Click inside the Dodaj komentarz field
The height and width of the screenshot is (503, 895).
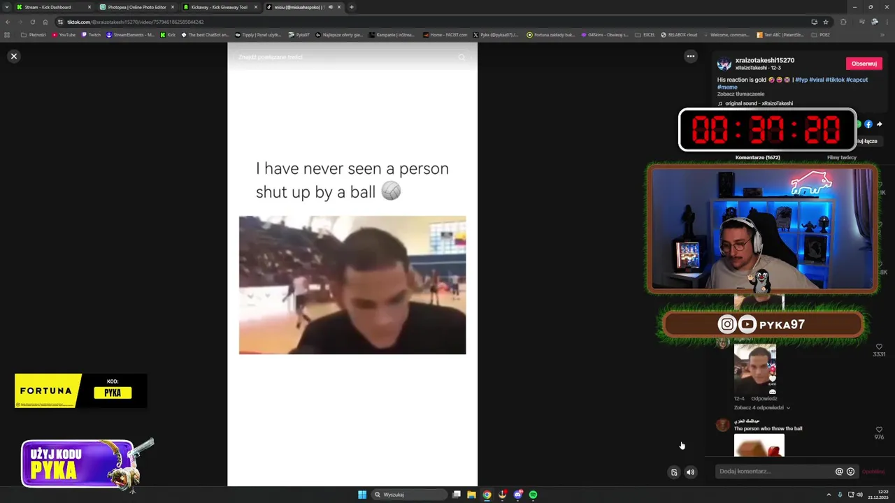pyautogui.click(x=776, y=472)
